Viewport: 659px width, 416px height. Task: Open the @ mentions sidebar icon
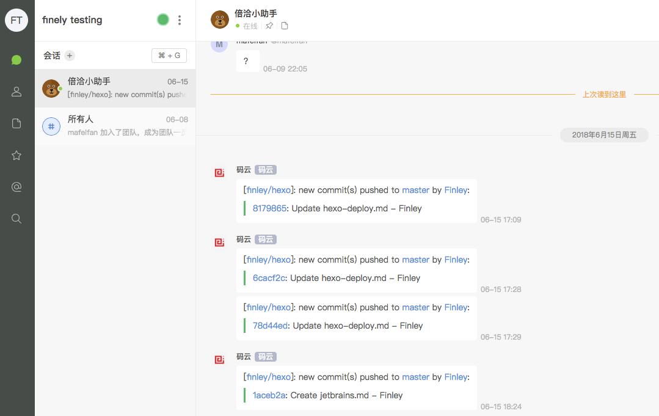point(16,187)
